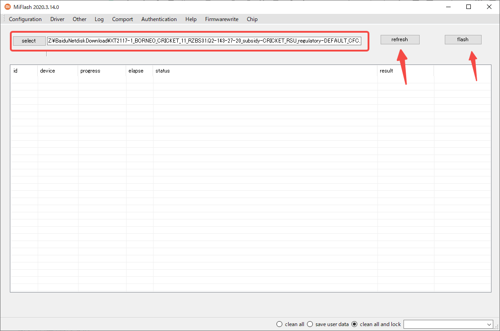Click the flash button
The height and width of the screenshot is (331, 500).
(463, 39)
